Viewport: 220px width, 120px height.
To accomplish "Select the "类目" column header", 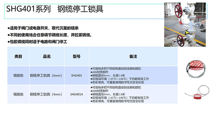I will pyautogui.click(x=18, y=56).
